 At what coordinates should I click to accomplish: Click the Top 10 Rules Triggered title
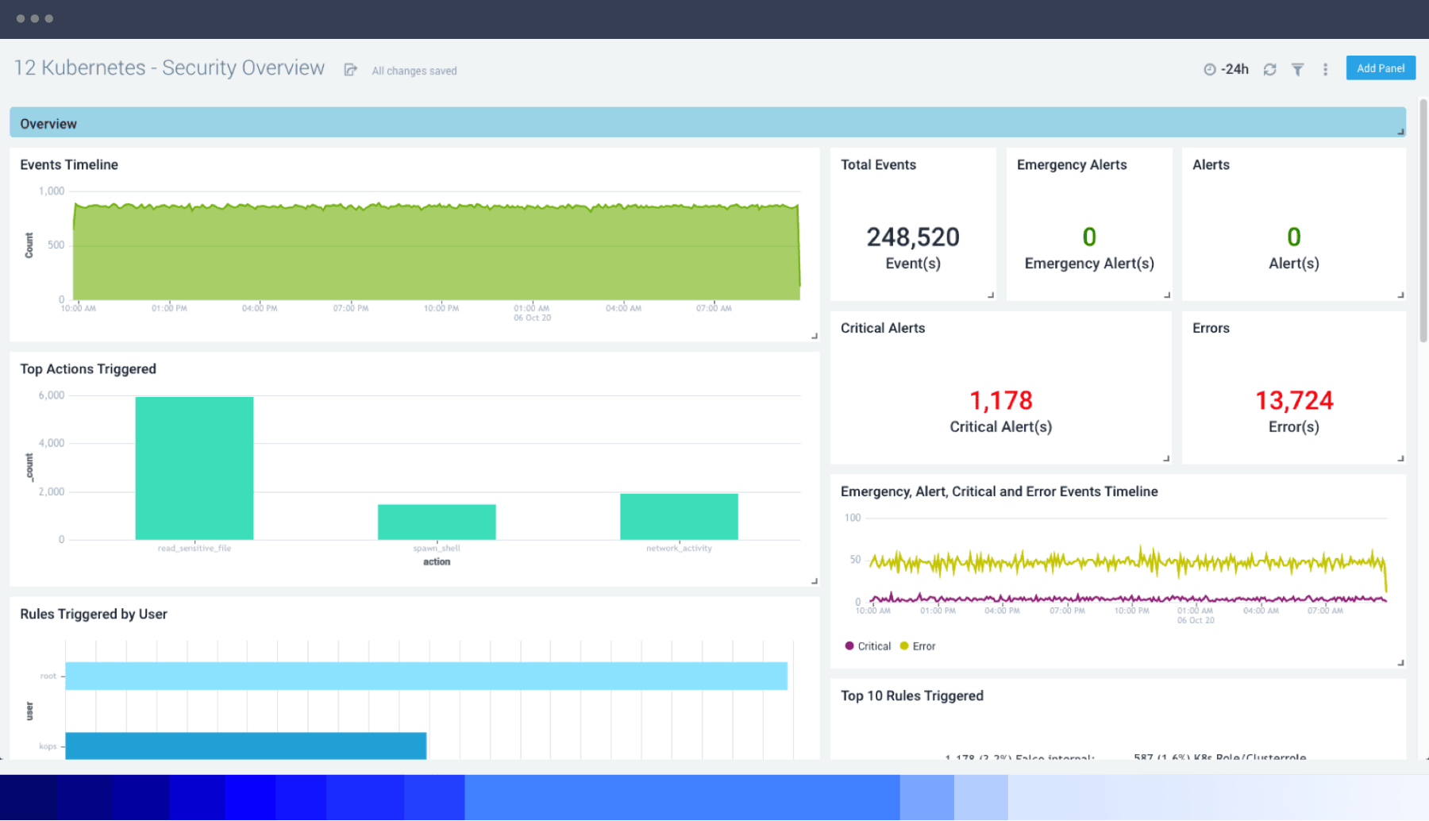tap(912, 696)
